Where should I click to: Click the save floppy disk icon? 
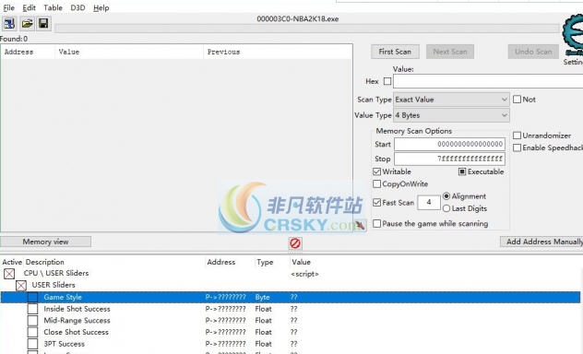click(43, 24)
